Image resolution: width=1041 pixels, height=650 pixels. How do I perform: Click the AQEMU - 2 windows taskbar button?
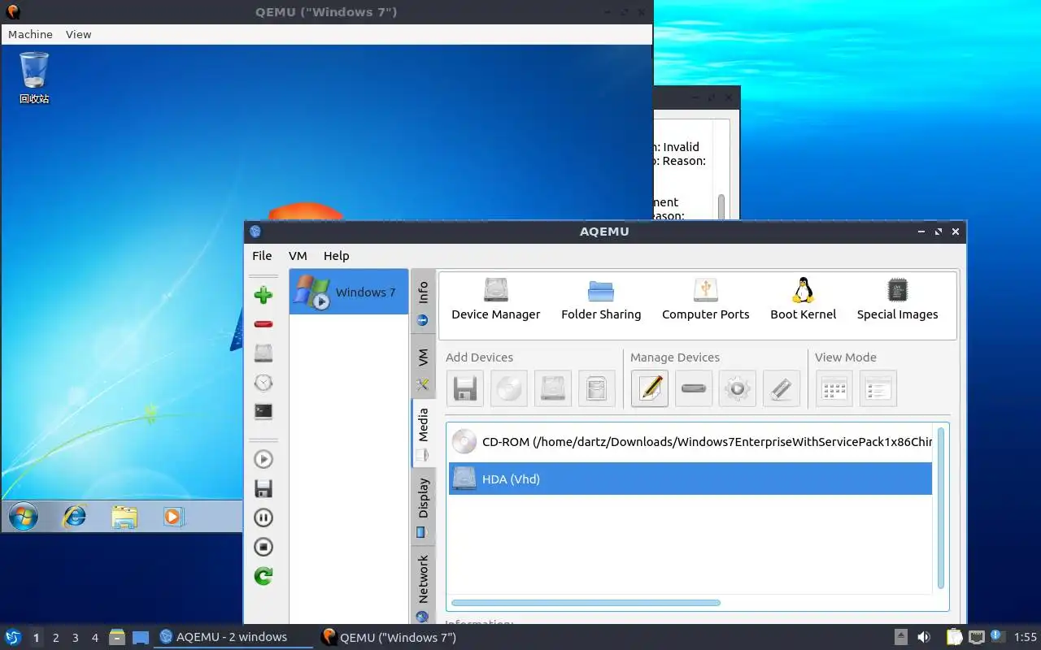[233, 637]
